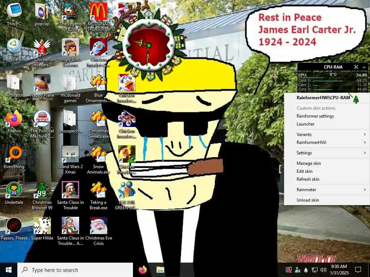370x277 pixels.
Task: Click the taskbar clock showing 9:30 AM
Action: [x=339, y=270]
